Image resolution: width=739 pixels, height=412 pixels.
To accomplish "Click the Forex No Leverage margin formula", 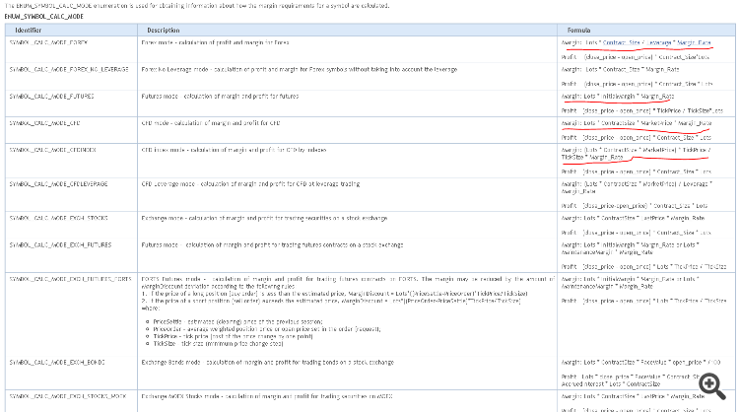I will pyautogui.click(x=620, y=69).
